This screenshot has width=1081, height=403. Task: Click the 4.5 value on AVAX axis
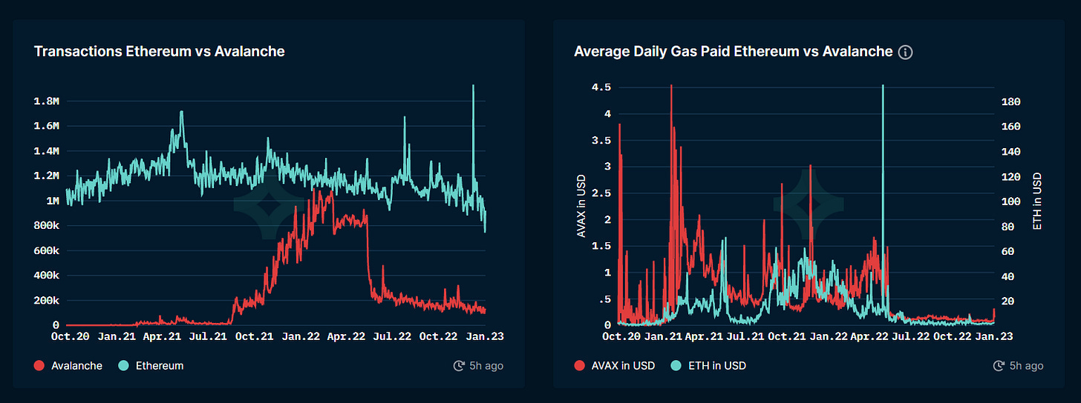[600, 87]
